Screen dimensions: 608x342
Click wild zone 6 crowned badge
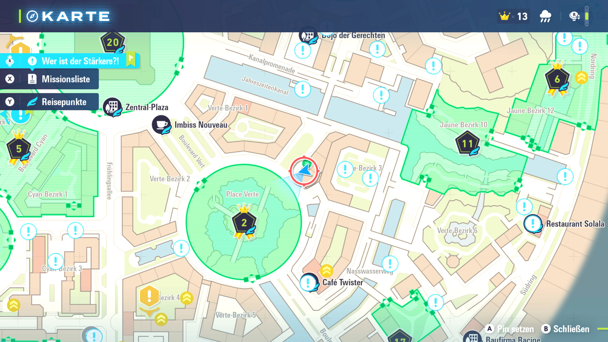click(557, 79)
